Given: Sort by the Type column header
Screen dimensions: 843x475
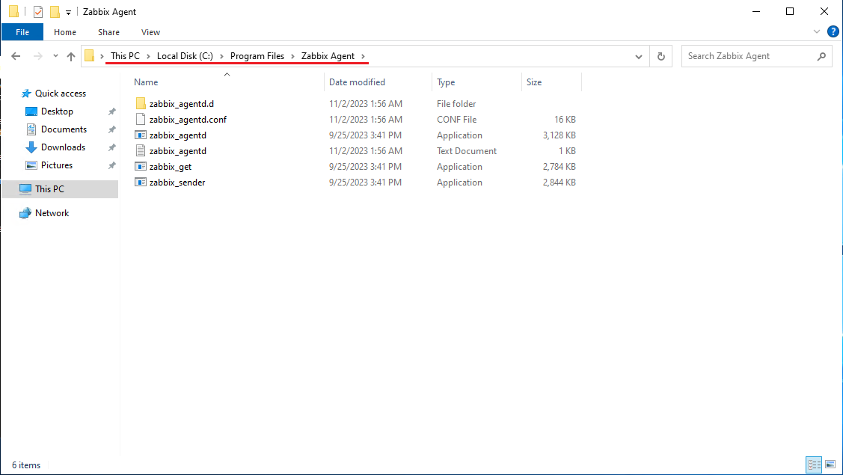Looking at the screenshot, I should [446, 82].
